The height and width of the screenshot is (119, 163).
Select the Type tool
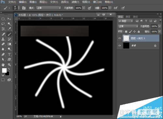click(9, 54)
